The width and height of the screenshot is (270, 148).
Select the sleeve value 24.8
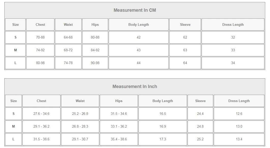tap(200, 126)
